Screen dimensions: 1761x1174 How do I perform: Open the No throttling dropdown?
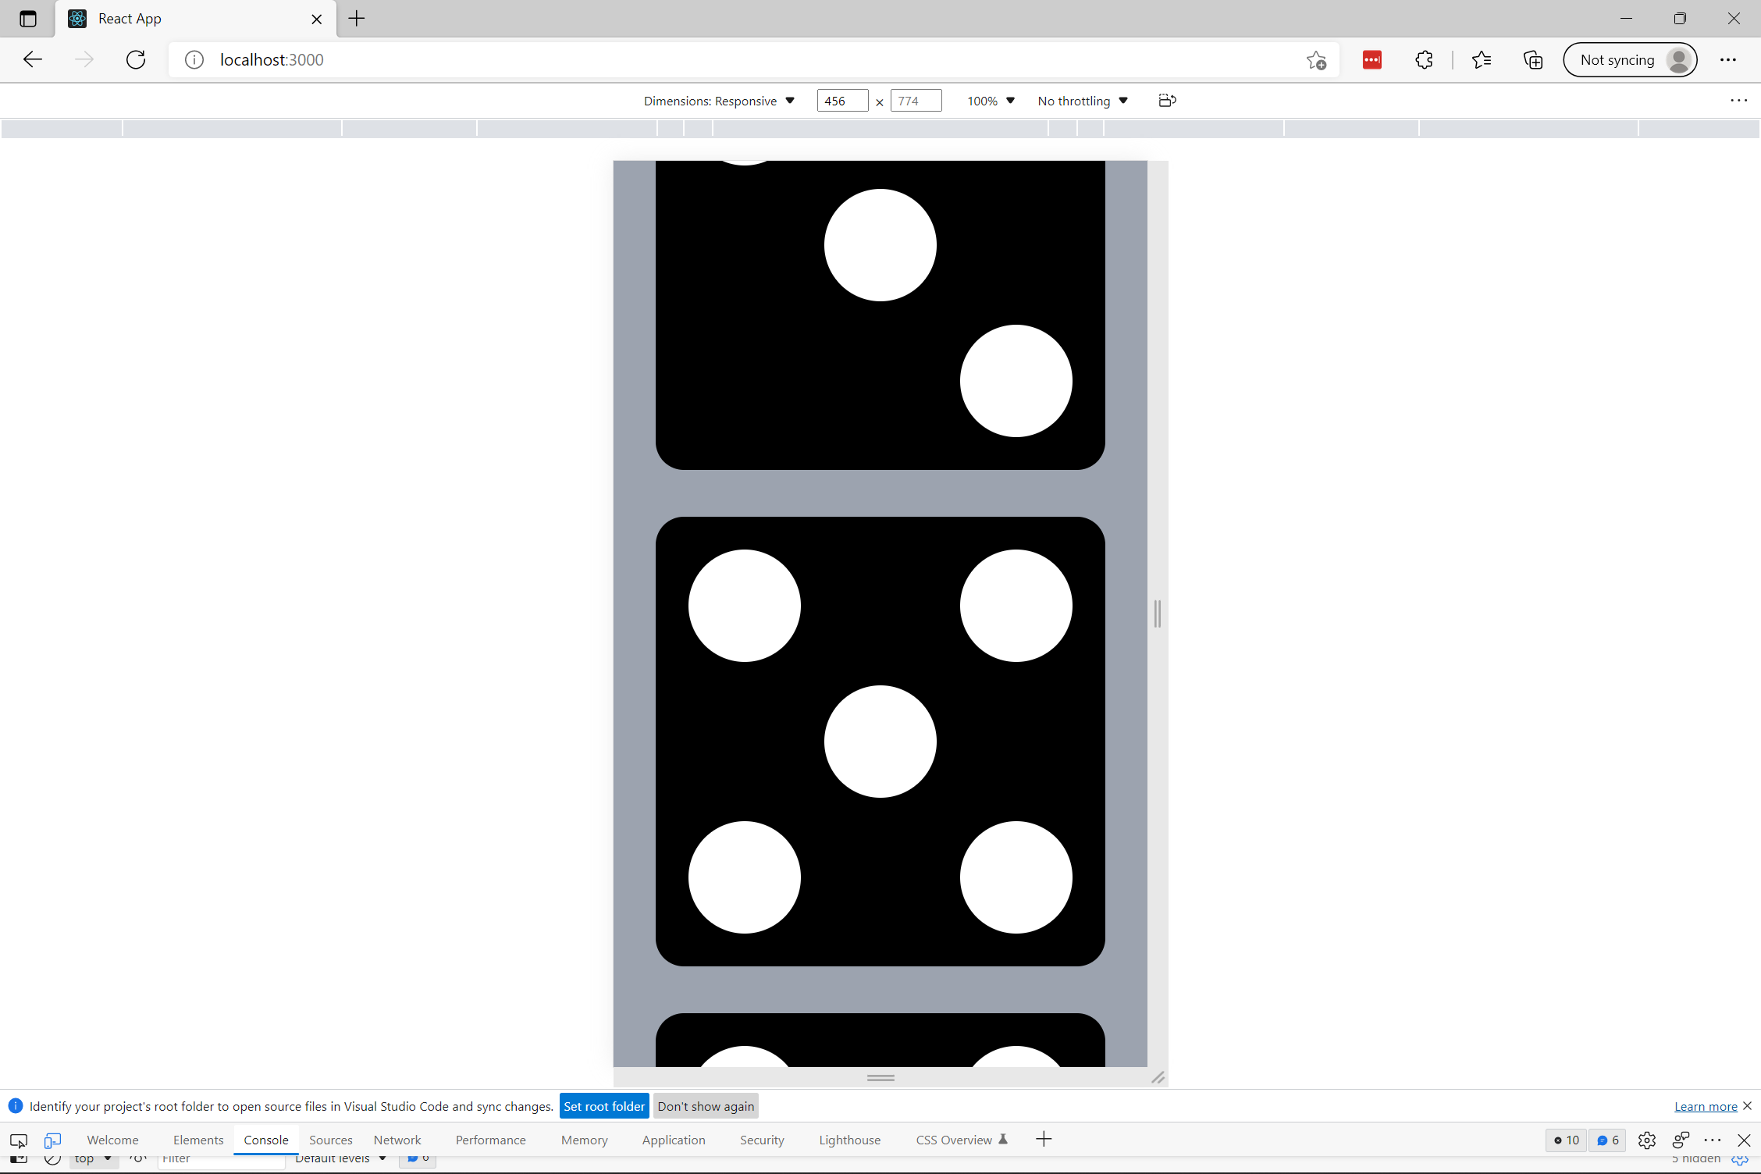coord(1083,101)
